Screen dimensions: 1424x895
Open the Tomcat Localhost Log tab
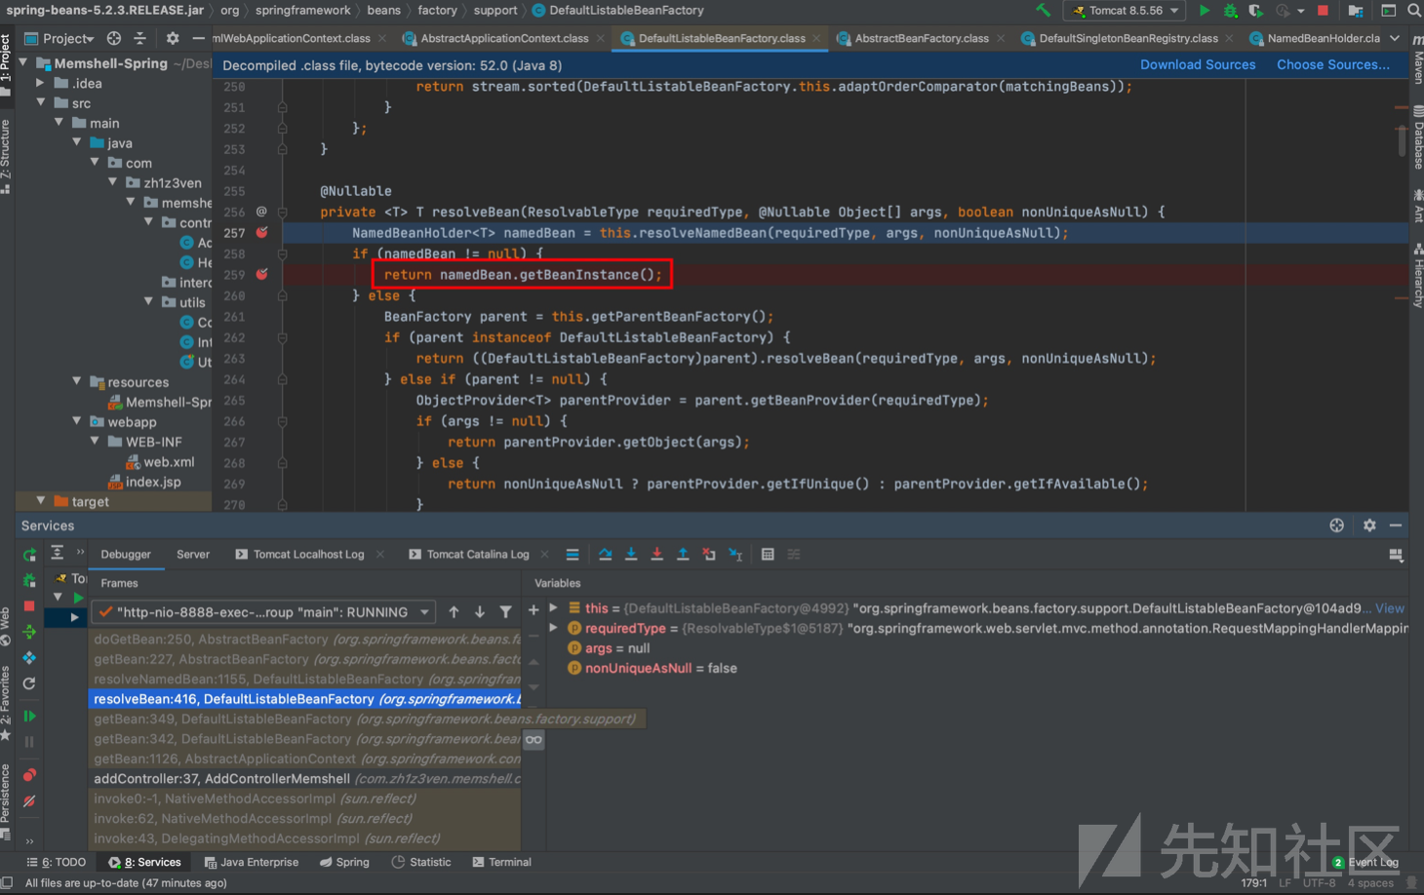(308, 554)
